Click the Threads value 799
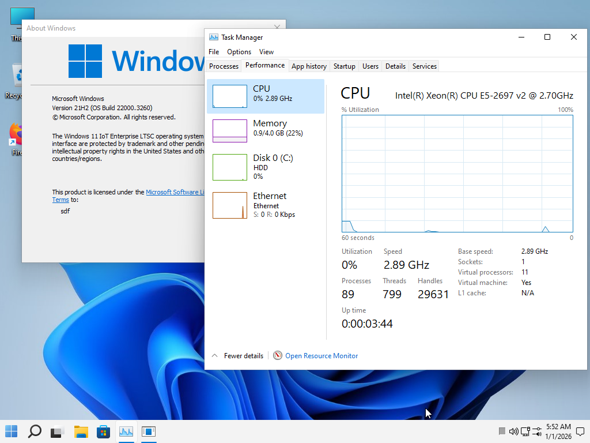Screen dimensions: 590x443 pos(392,294)
